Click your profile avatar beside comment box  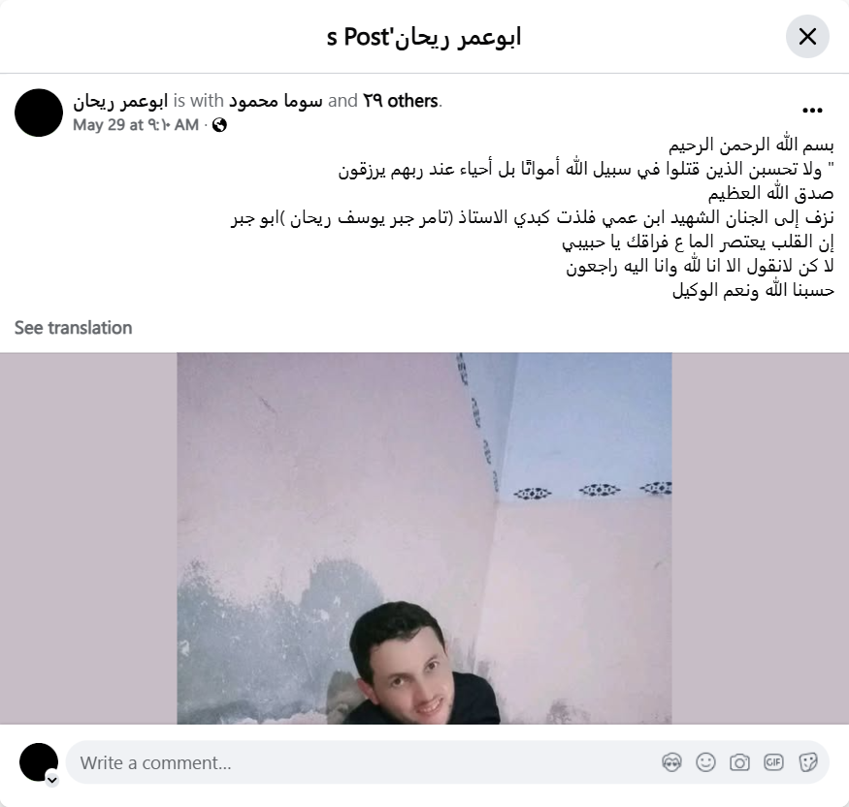(x=39, y=762)
